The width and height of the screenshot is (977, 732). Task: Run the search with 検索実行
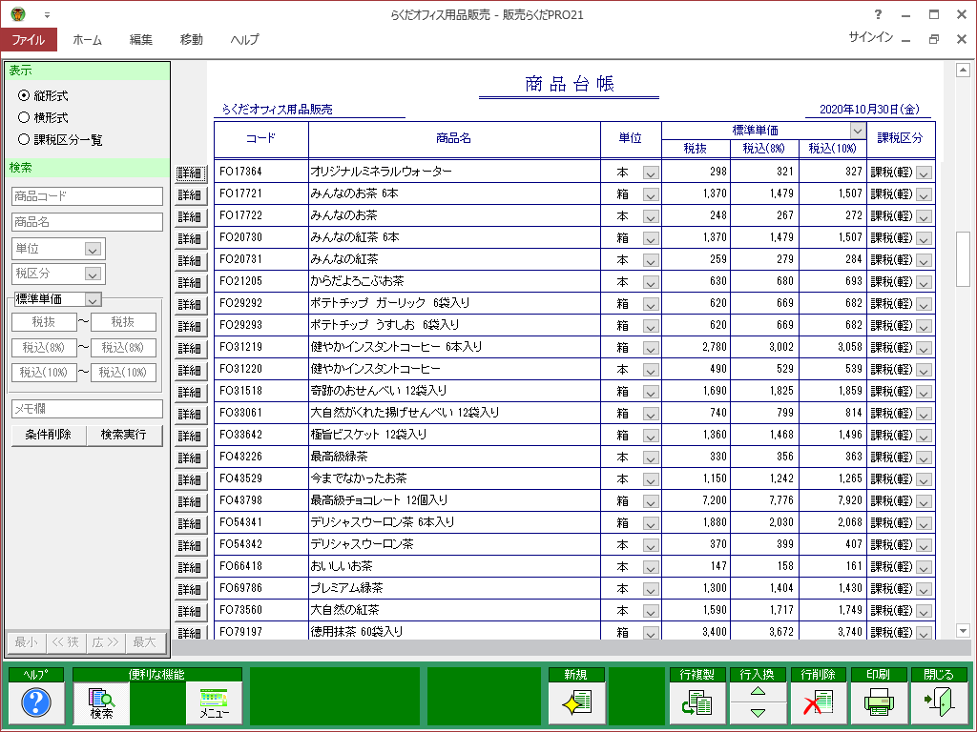[123, 435]
